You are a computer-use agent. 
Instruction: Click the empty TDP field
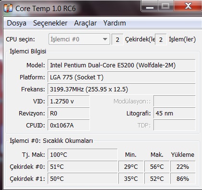(x=175, y=125)
